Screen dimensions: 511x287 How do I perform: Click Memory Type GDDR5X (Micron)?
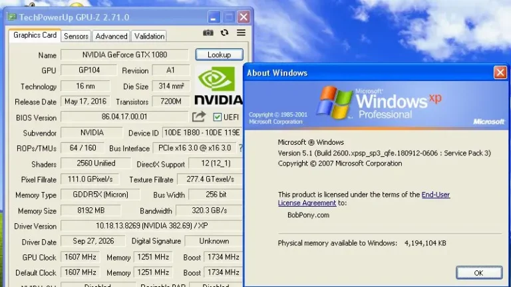[100, 195]
